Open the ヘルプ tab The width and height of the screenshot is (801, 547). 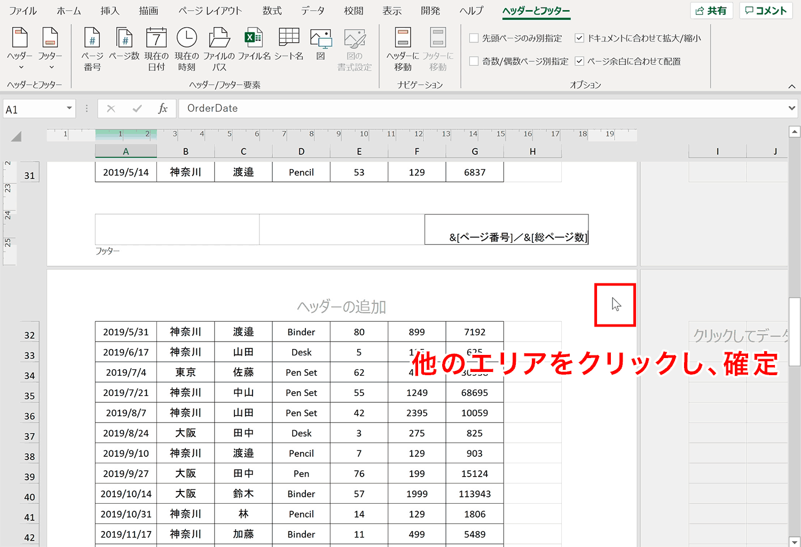(x=471, y=11)
